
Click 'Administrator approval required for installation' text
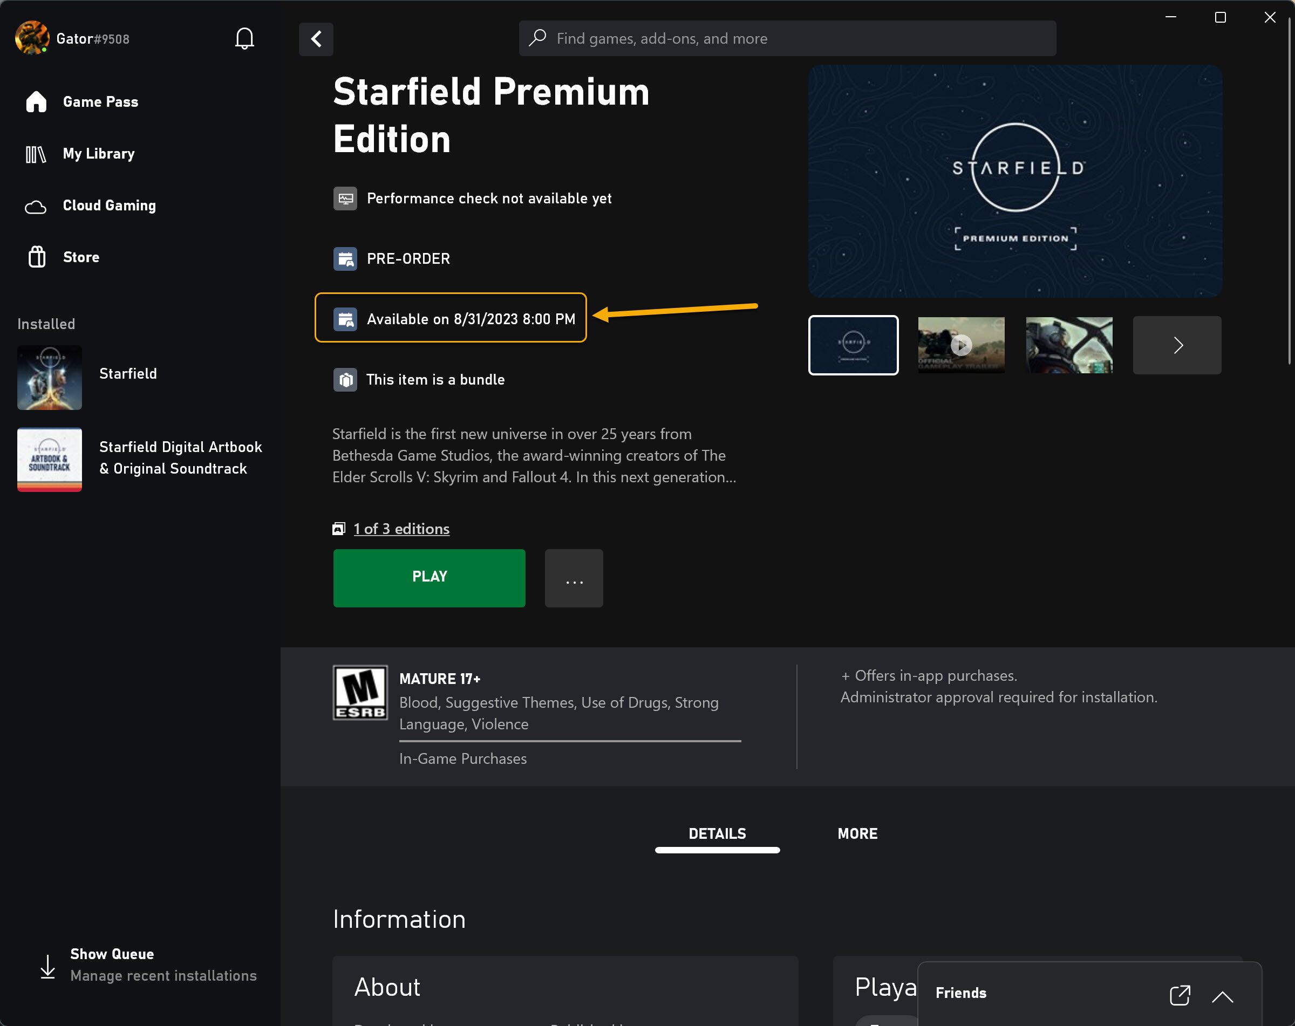[x=998, y=697]
